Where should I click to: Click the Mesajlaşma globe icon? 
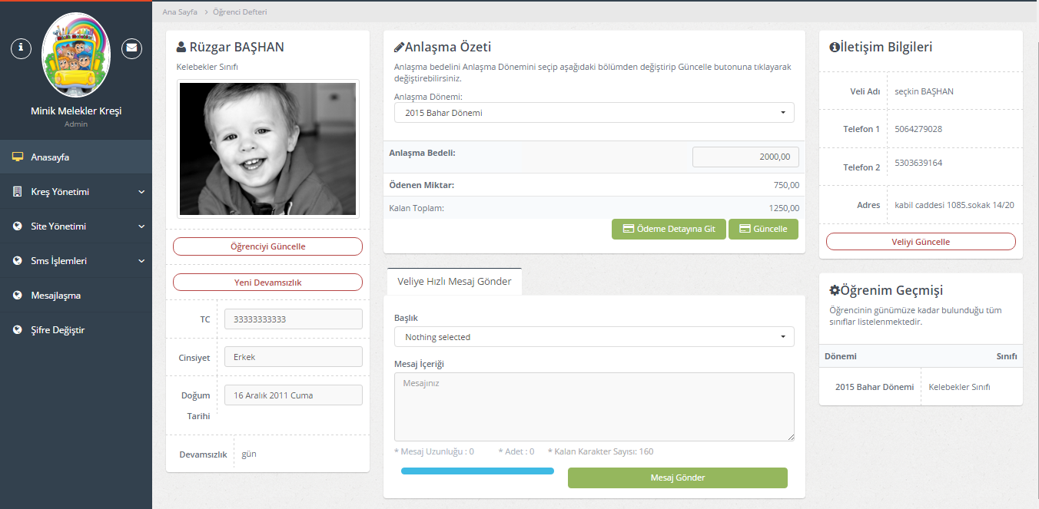17,296
